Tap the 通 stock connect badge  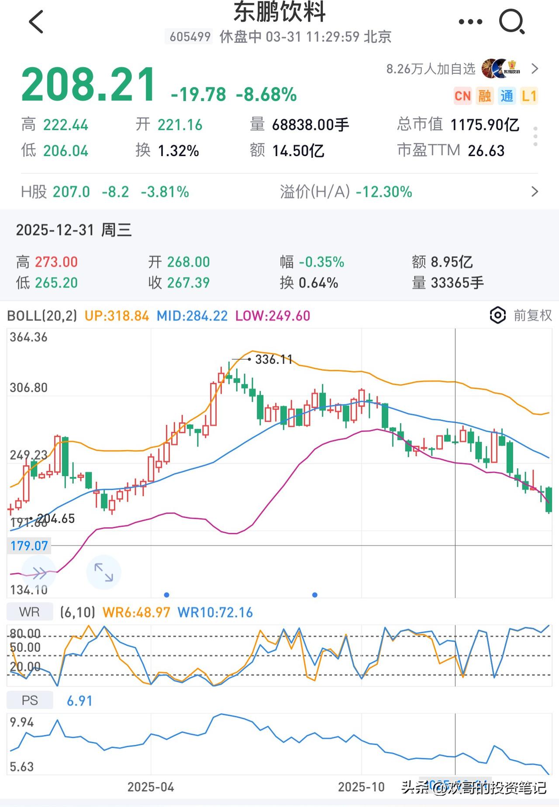pyautogui.click(x=507, y=96)
